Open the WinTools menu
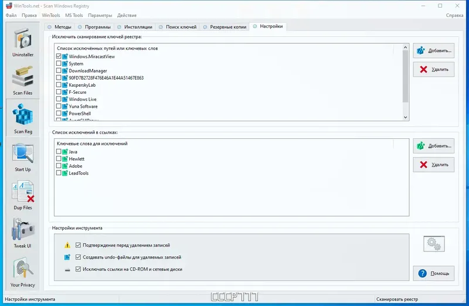 pos(51,15)
